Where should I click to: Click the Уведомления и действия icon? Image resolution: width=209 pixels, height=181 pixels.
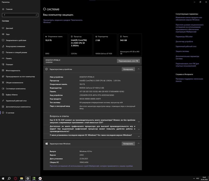click(x=3, y=40)
